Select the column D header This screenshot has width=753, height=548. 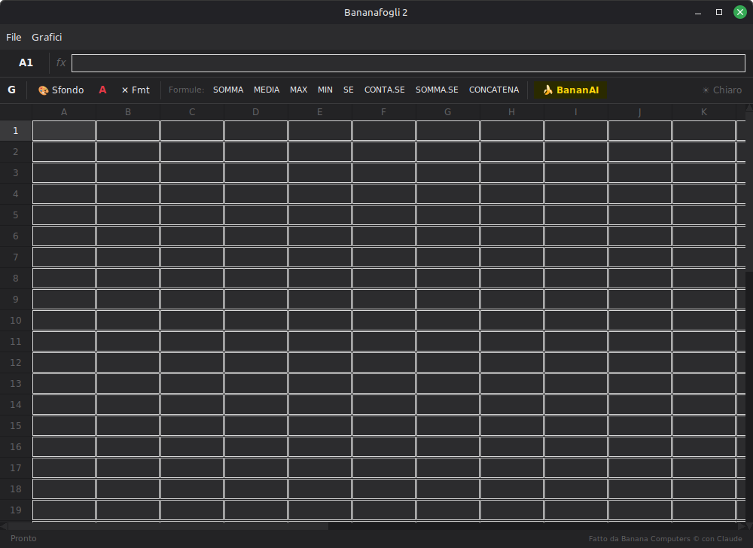[255, 112]
